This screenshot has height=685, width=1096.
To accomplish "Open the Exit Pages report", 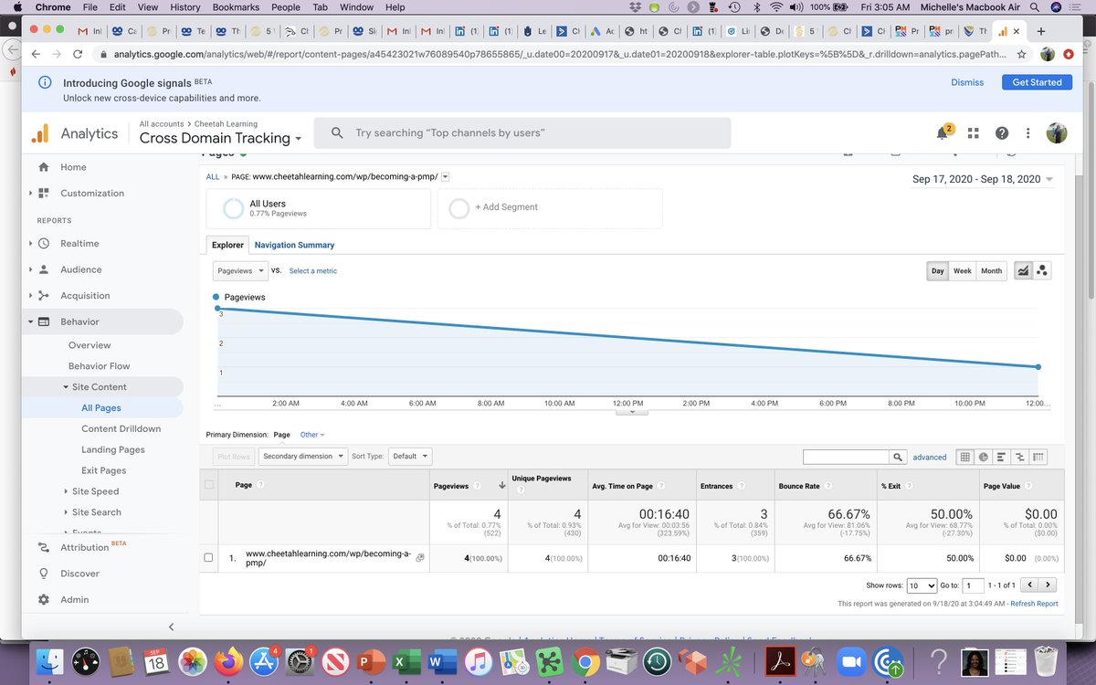I will 103,470.
